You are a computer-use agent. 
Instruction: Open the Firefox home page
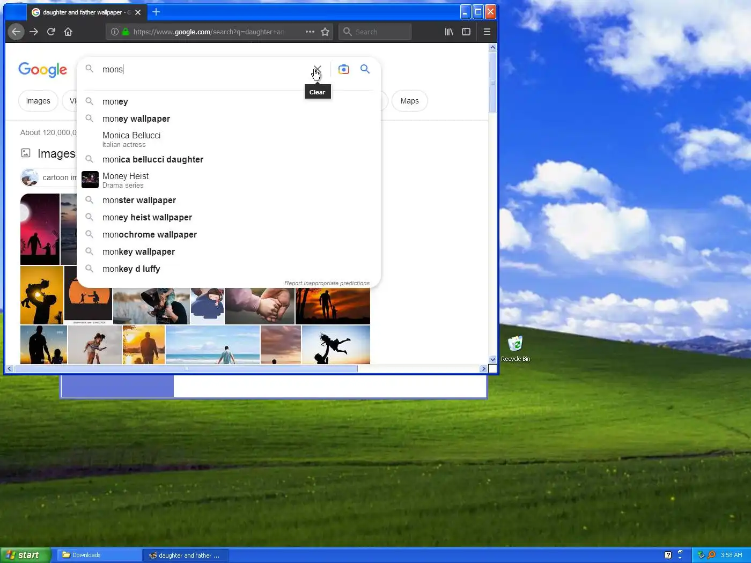[68, 32]
